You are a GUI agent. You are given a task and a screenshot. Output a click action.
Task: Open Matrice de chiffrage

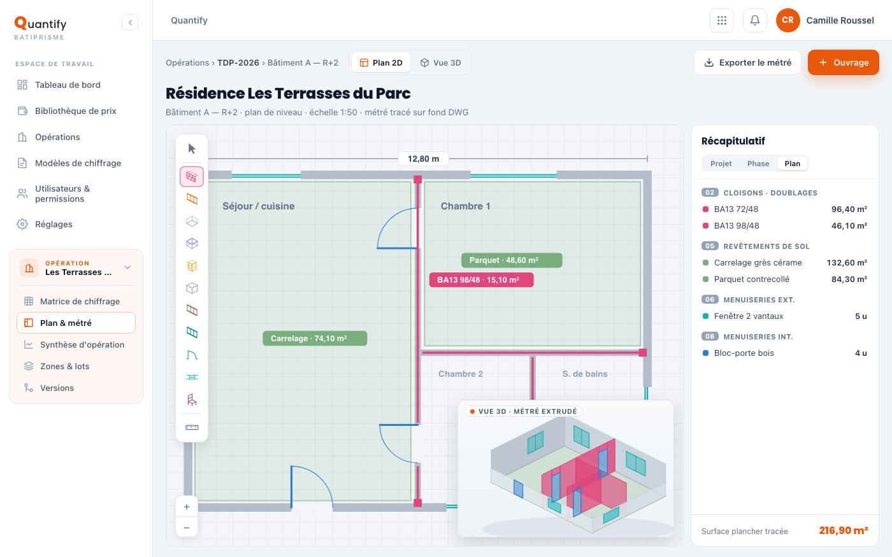point(76,301)
